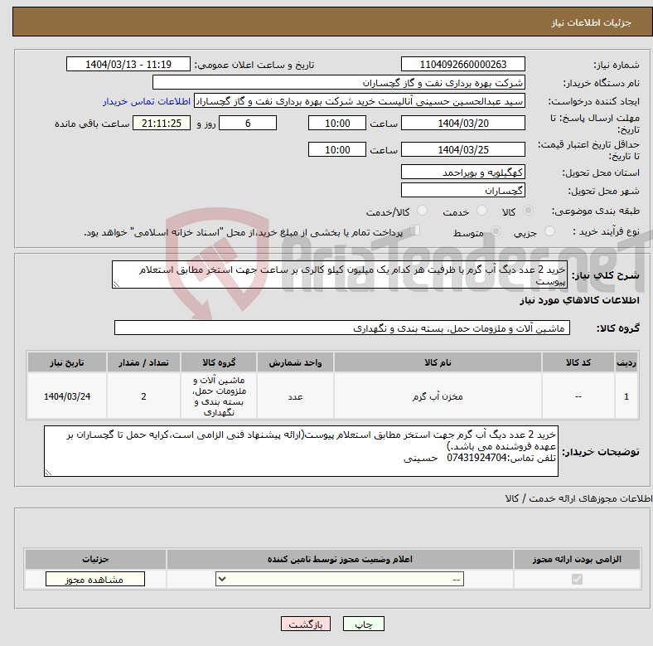Click the کد کالا column header
The image size is (653, 646).
coord(578,362)
